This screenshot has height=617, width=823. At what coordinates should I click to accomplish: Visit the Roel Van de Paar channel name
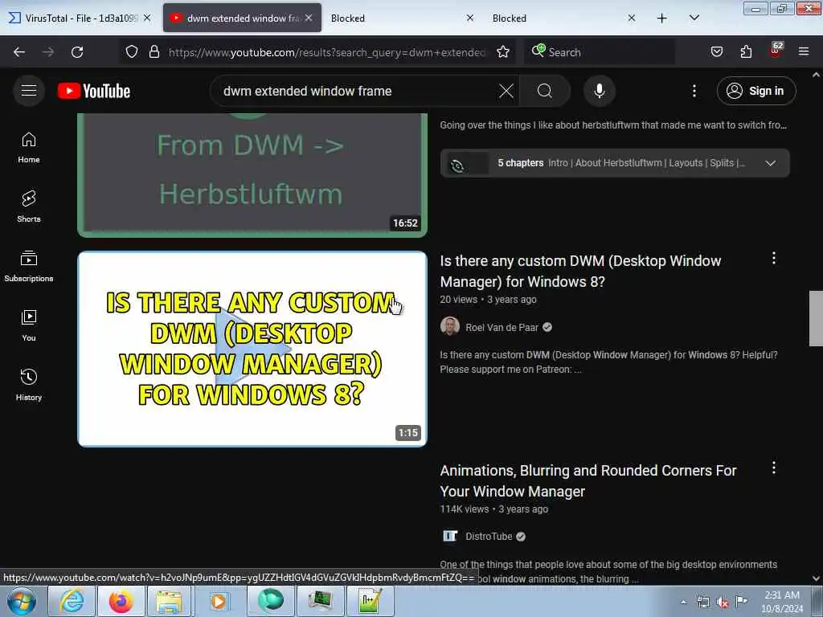pos(502,328)
